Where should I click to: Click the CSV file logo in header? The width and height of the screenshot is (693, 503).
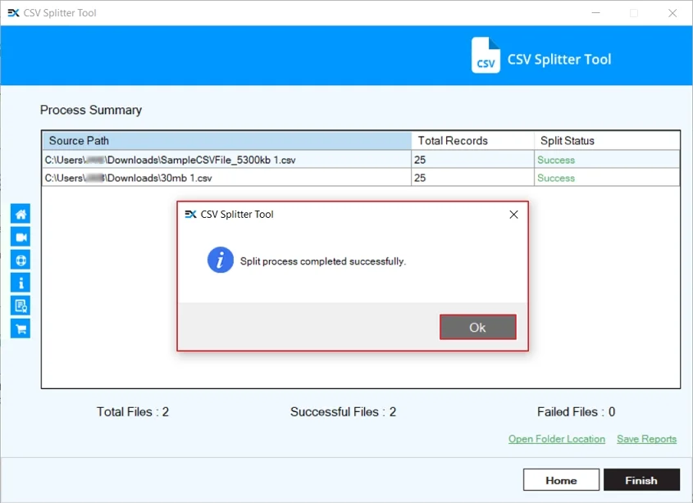[x=486, y=57]
